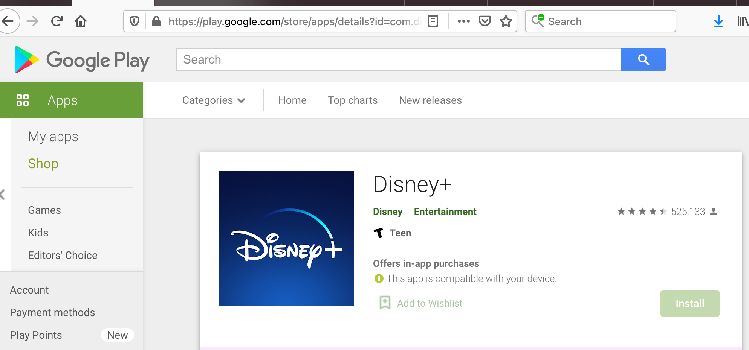749x350 pixels.
Task: Open the Entertainment category link
Action: (x=445, y=212)
